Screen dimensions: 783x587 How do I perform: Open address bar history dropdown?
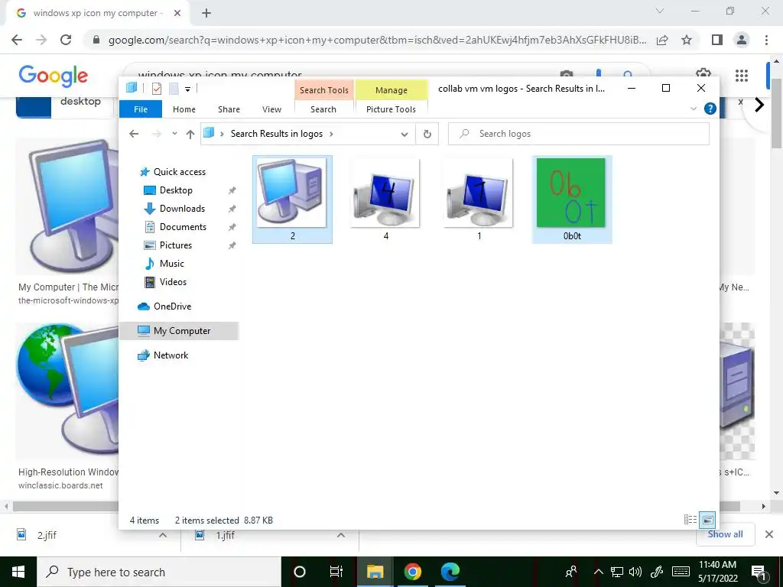(404, 134)
